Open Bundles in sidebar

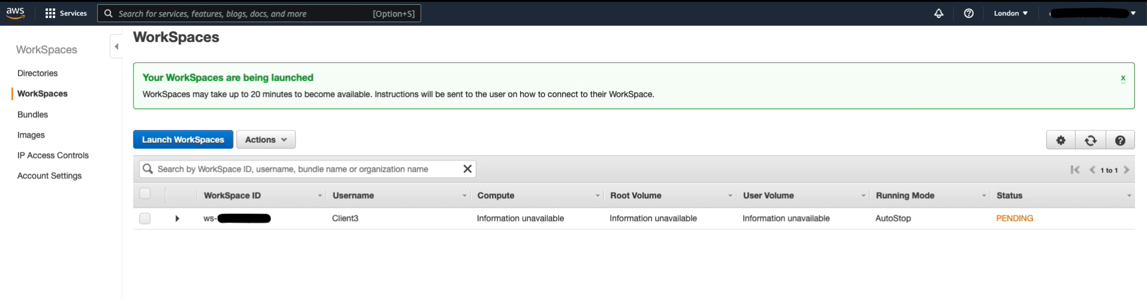pos(32,114)
